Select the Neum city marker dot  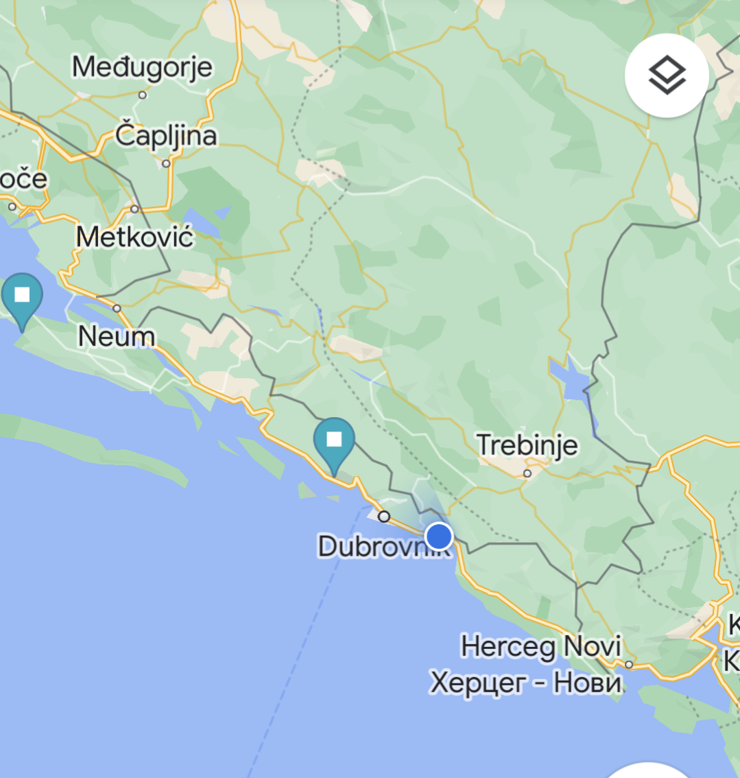click(x=117, y=309)
